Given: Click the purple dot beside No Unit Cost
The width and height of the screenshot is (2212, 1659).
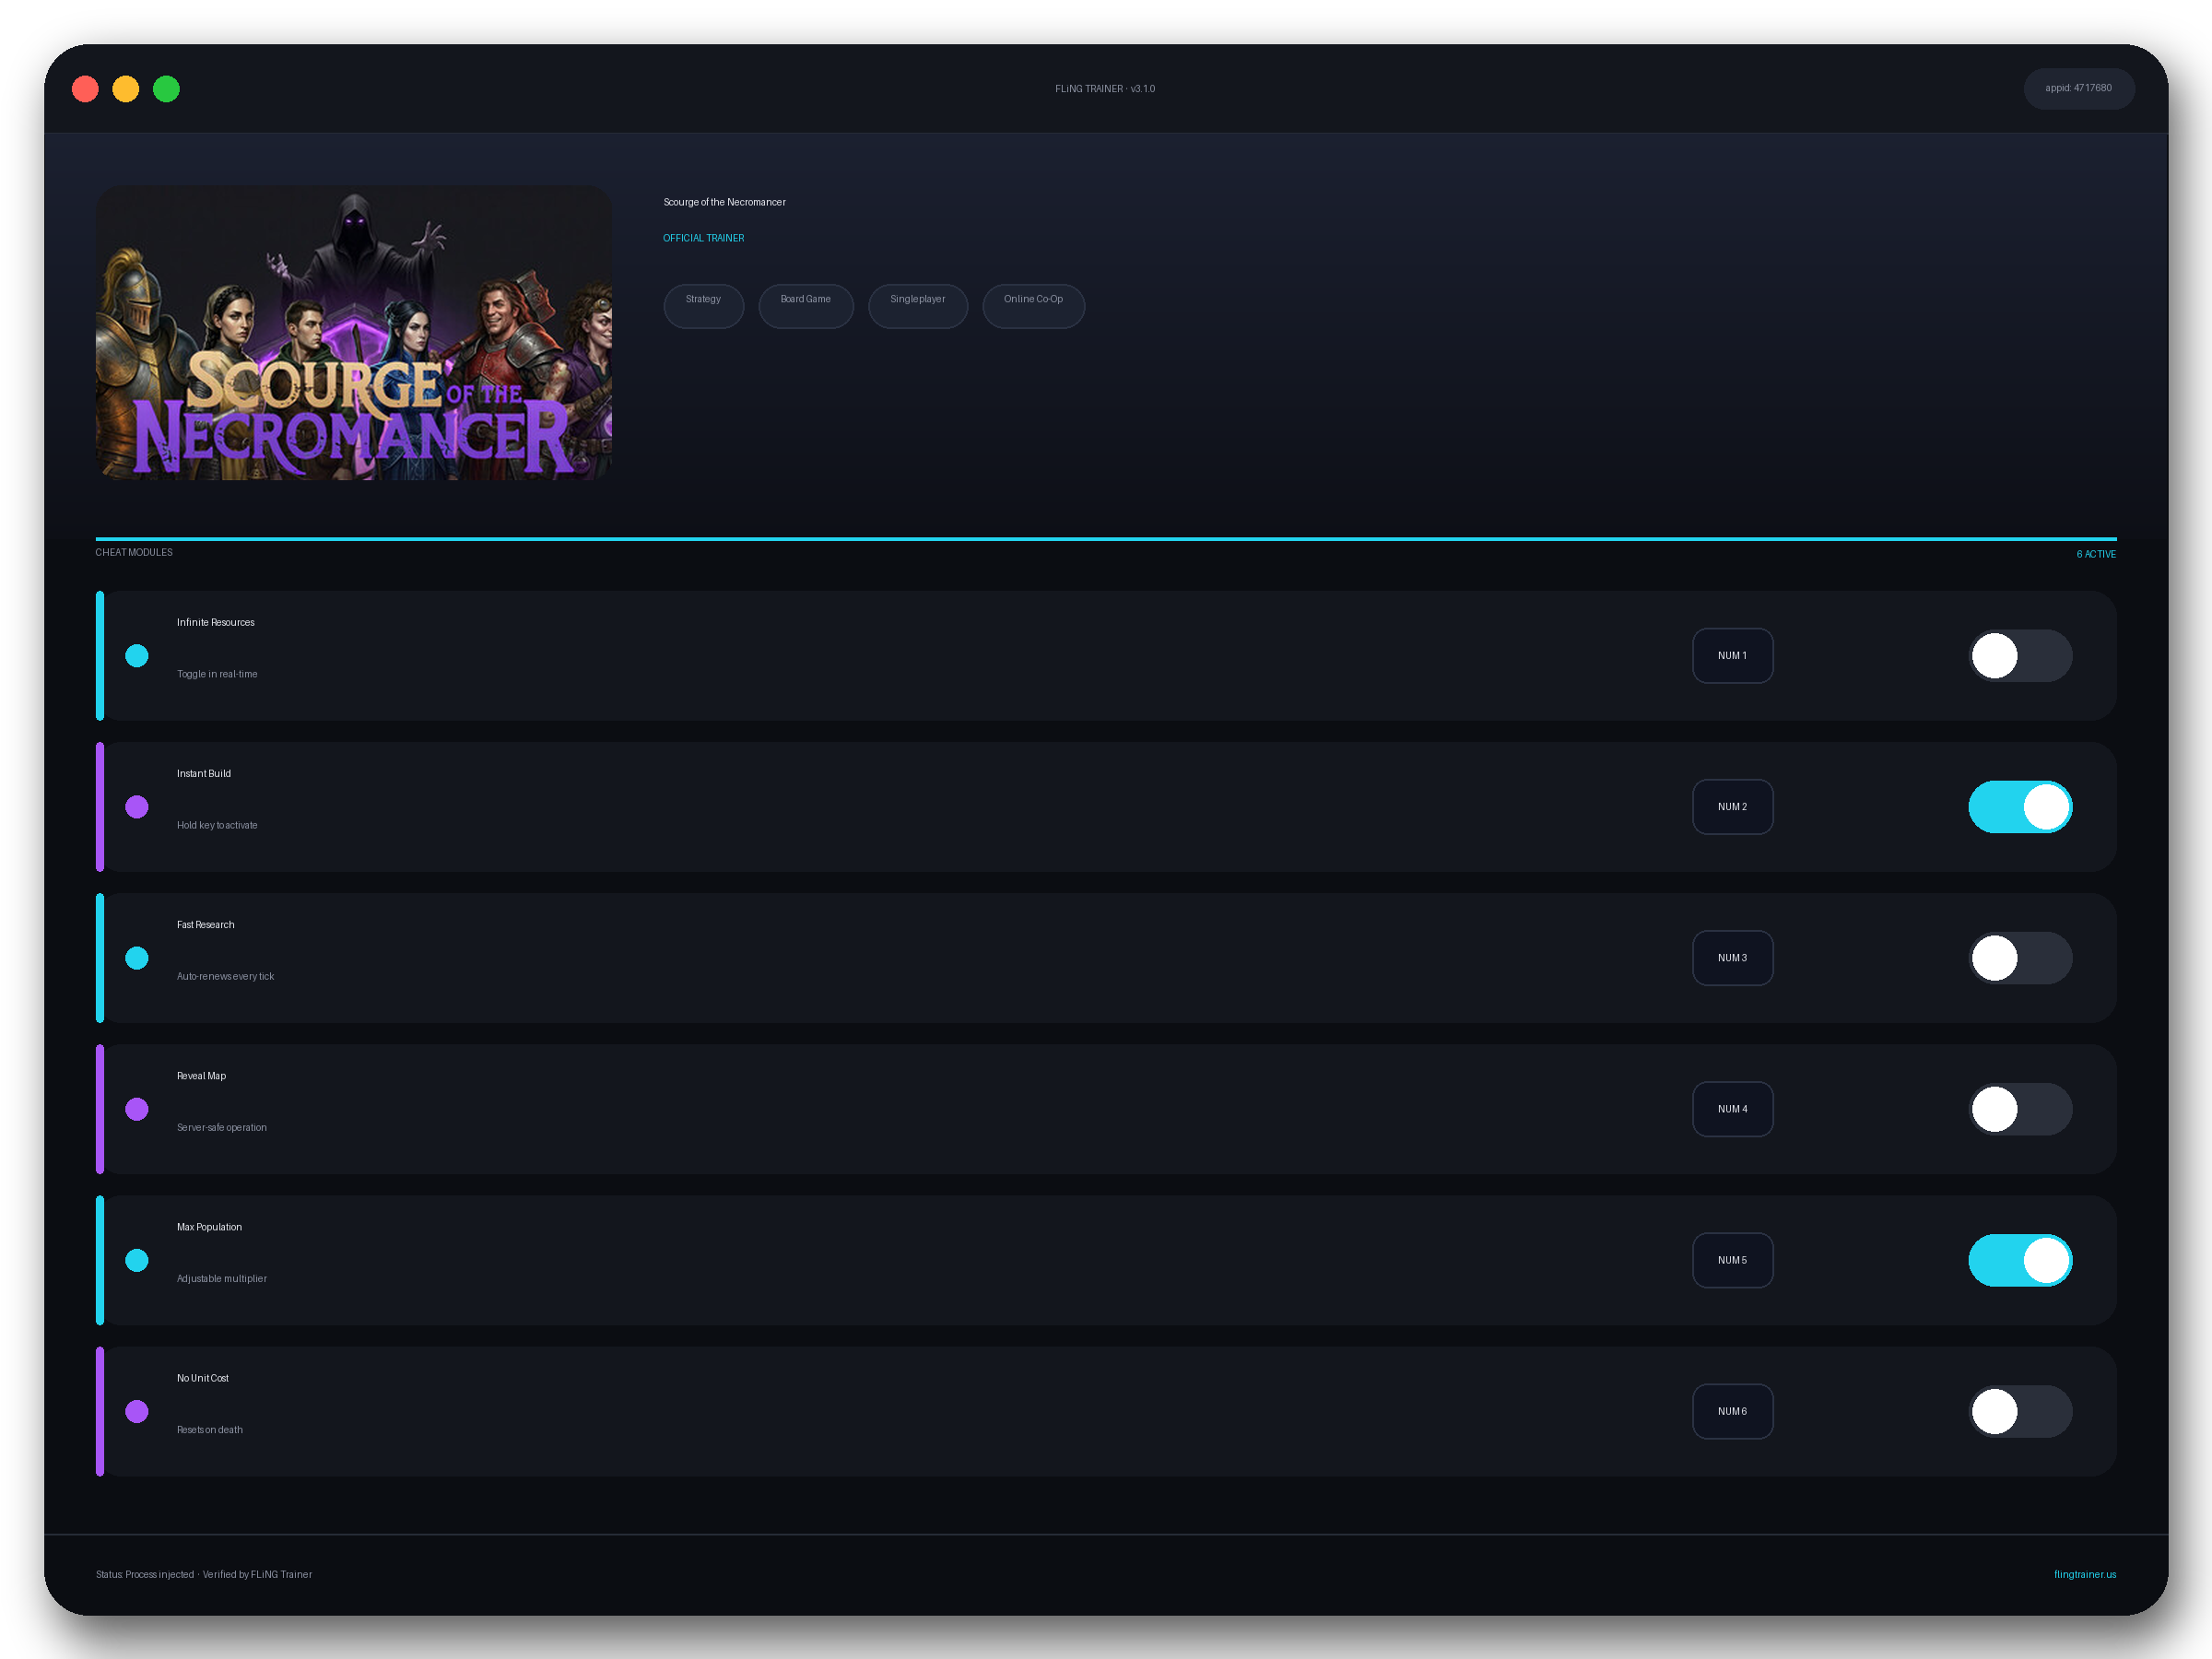Looking at the screenshot, I should 137,1411.
